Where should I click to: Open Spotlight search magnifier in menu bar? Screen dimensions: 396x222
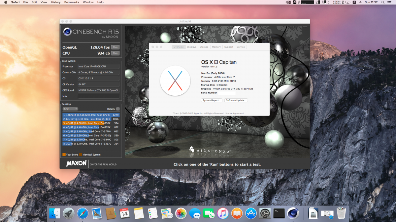coord(383,2)
